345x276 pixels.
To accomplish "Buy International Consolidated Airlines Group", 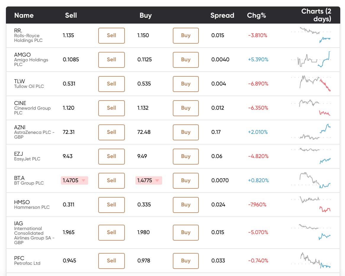I will point(186,232).
